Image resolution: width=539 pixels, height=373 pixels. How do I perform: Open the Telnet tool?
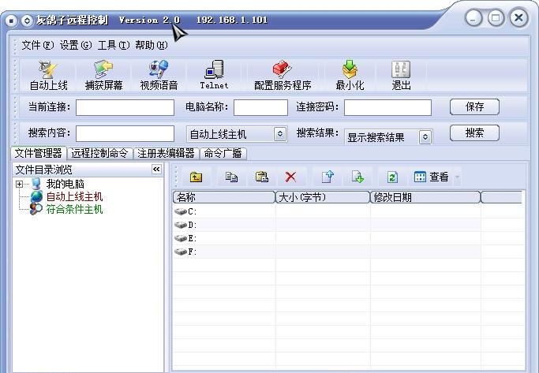coord(214,76)
